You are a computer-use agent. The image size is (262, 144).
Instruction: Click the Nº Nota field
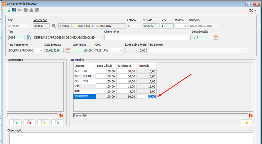[151, 26]
